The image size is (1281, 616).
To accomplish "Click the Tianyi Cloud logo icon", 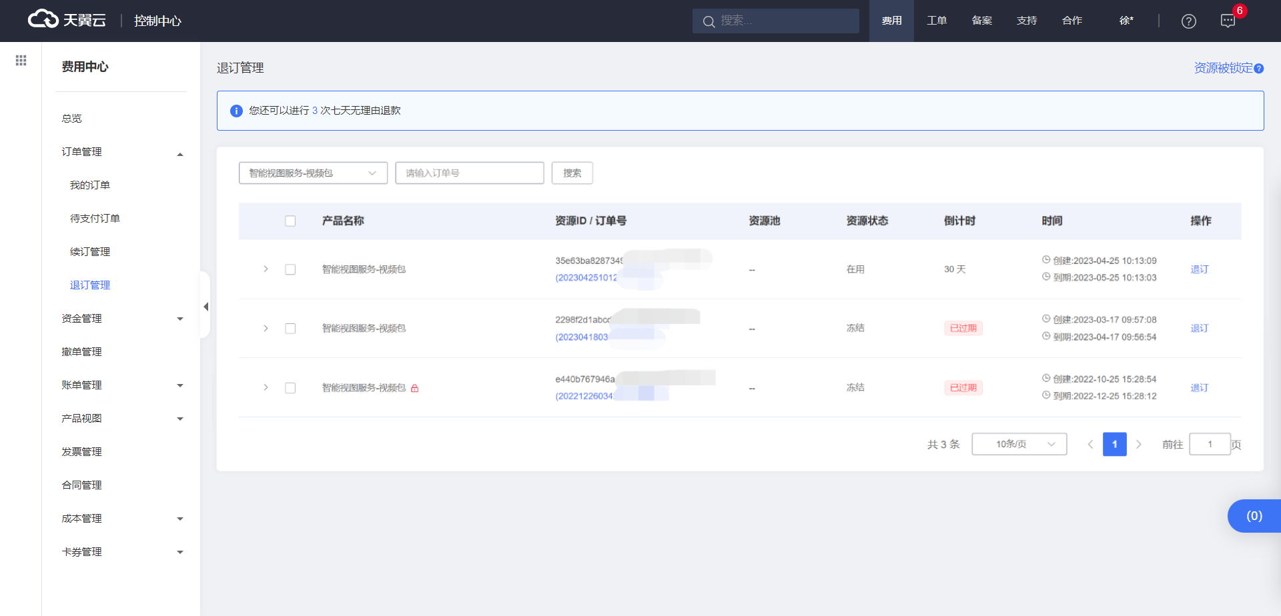I will (43, 19).
